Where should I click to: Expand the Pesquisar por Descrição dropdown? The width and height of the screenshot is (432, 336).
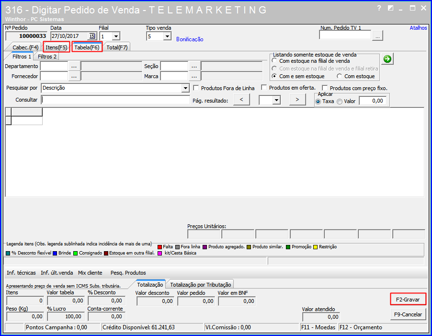click(x=185, y=88)
